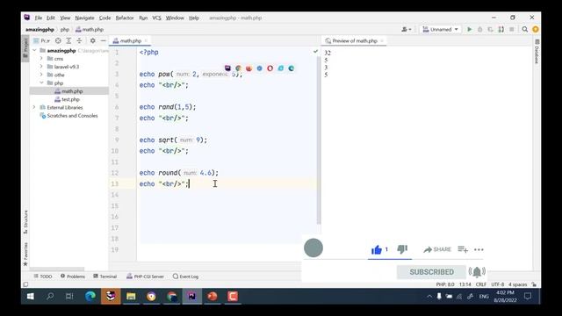Open the Event Log tool window
562x316 pixels.
pyautogui.click(x=185, y=276)
